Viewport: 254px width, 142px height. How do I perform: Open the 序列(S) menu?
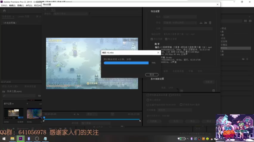[x=29, y=5]
